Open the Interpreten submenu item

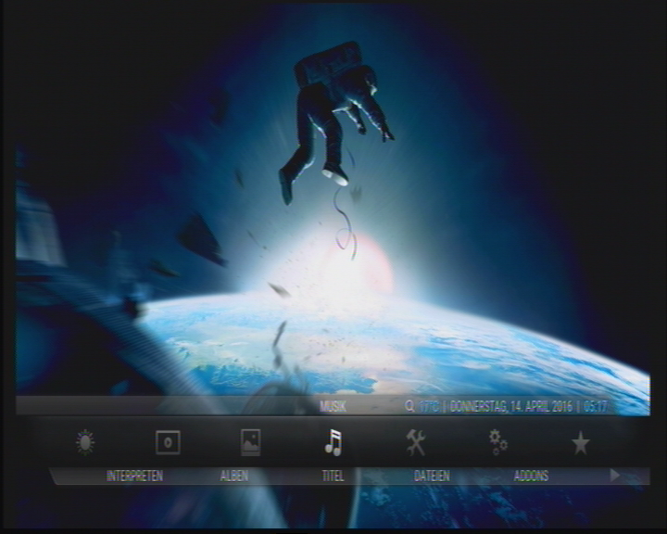point(134,477)
